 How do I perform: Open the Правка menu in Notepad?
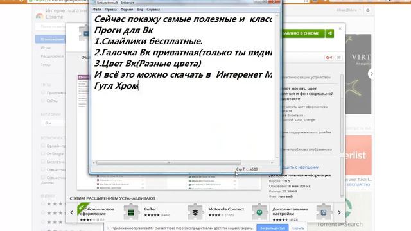click(111, 10)
